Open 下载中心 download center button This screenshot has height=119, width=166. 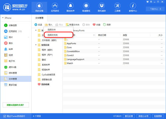pyautogui.click(x=156, y=9)
